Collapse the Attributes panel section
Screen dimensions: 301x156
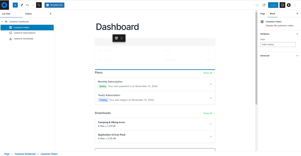click(x=297, y=34)
